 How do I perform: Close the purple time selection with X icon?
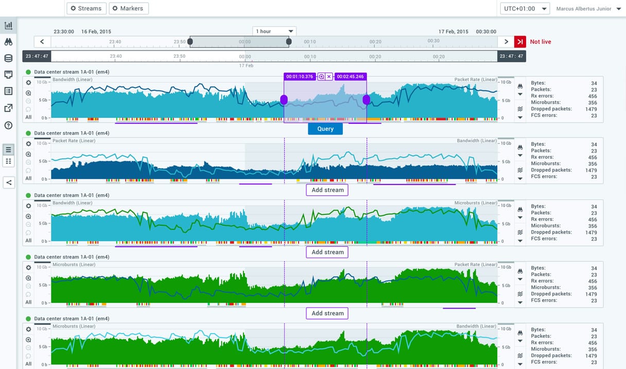[x=329, y=77]
